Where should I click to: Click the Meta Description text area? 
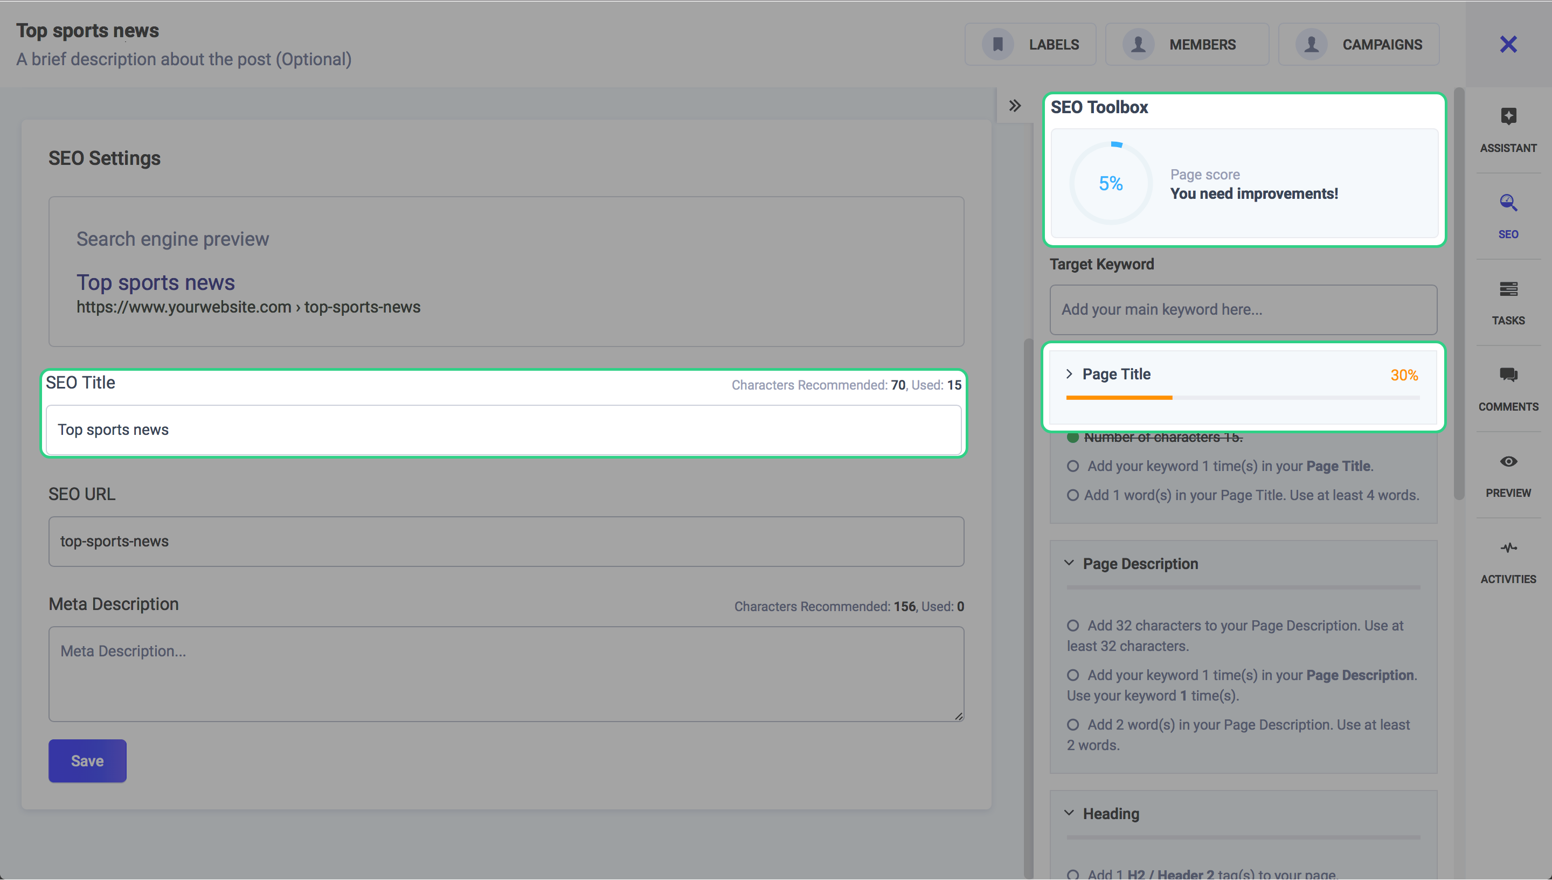click(x=507, y=674)
